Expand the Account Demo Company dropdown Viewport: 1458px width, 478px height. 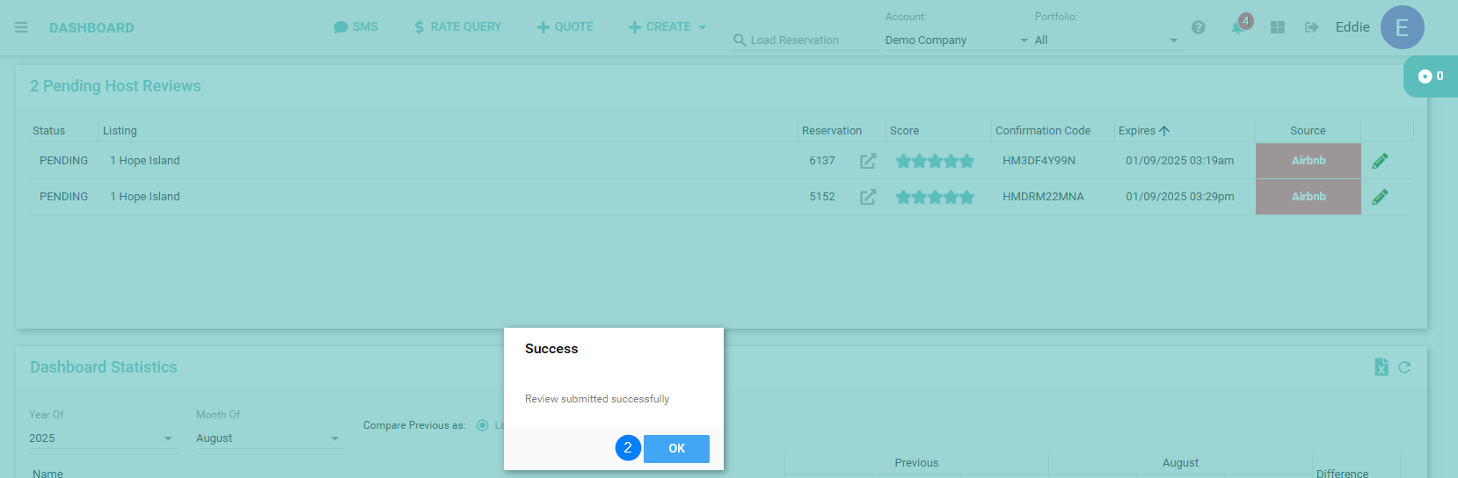point(956,40)
